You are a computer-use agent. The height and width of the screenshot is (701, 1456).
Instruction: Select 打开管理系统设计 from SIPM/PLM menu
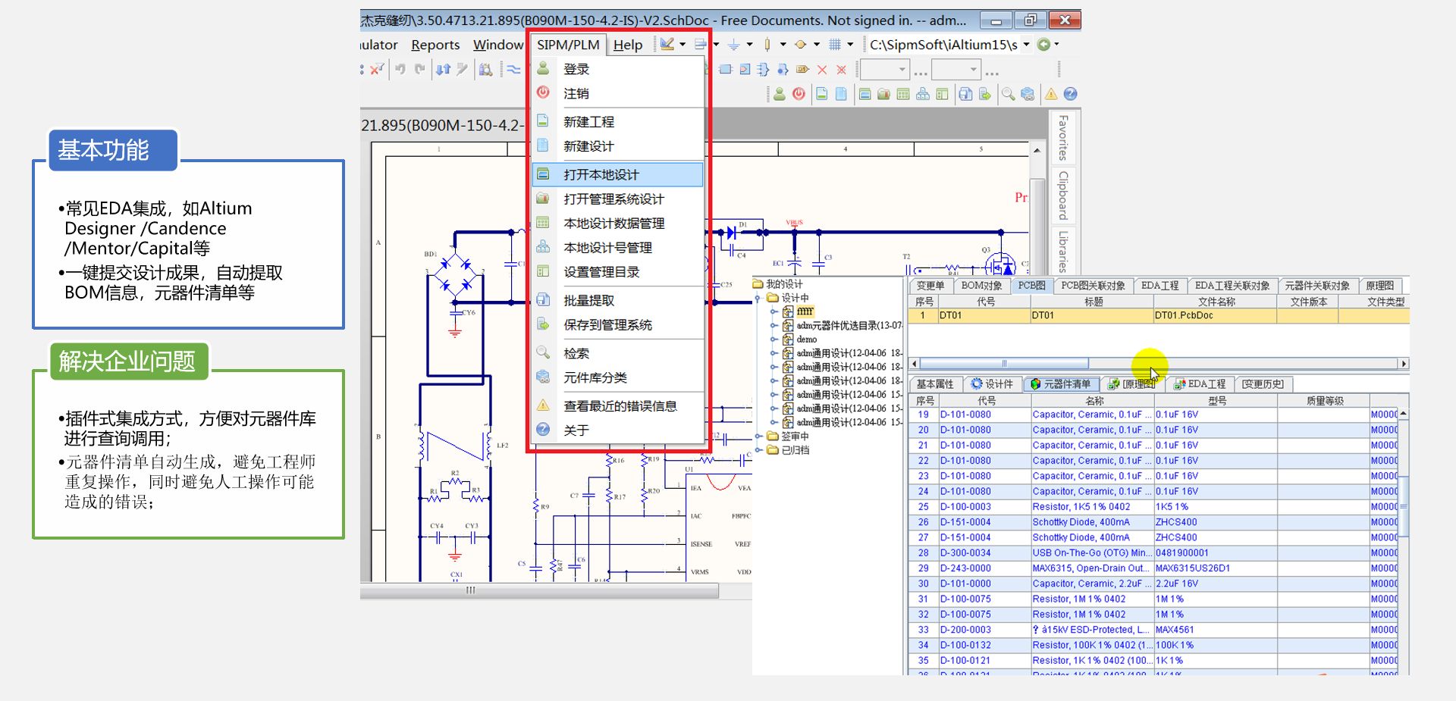[x=613, y=199]
